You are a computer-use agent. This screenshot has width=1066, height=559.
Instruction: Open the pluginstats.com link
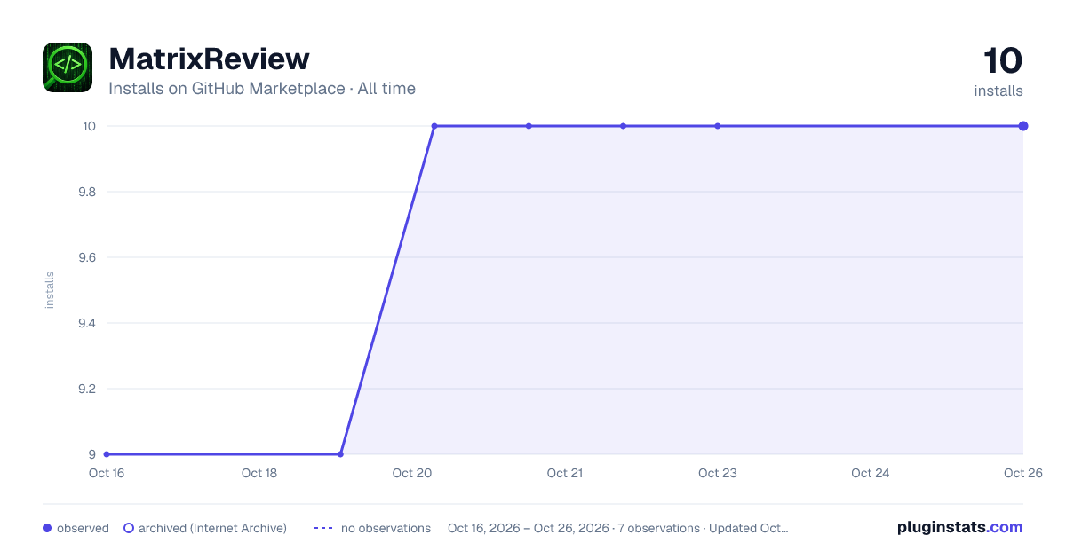click(x=960, y=527)
